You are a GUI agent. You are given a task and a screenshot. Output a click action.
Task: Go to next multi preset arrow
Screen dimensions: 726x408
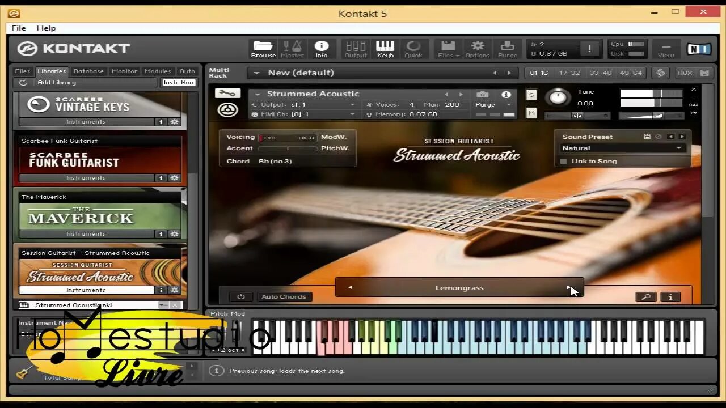(509, 73)
